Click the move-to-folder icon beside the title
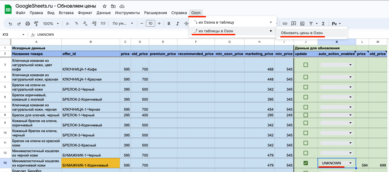 pos(113,6)
